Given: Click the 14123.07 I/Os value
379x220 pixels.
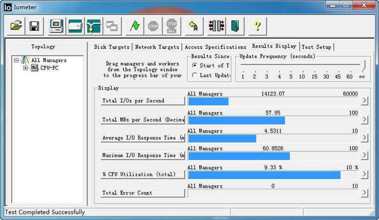Looking at the screenshot, I should [273, 94].
